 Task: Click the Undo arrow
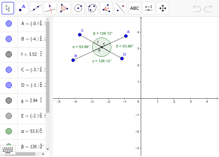pos(197,8)
